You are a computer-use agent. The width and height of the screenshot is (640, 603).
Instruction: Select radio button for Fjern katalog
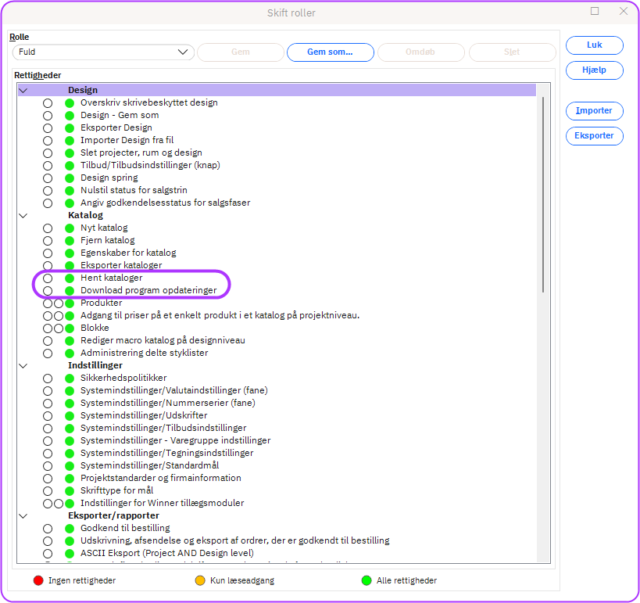48,240
